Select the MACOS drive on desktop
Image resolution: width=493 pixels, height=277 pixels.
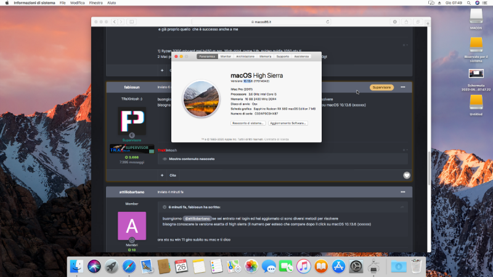pyautogui.click(x=476, y=17)
